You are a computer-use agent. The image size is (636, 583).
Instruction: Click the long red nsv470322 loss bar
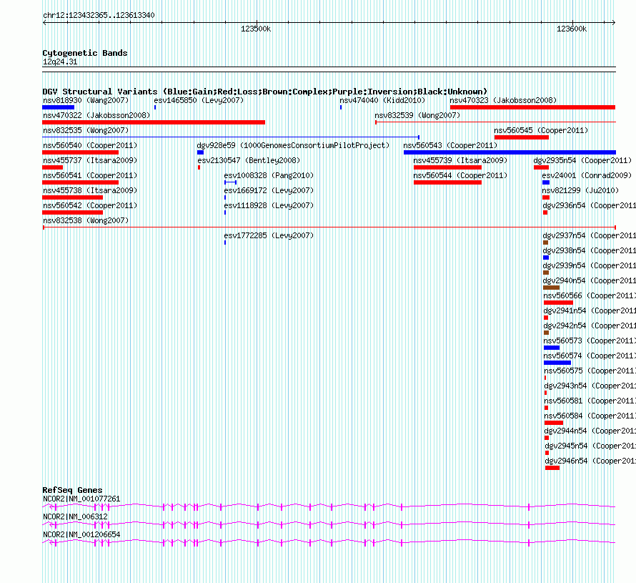[x=154, y=122]
